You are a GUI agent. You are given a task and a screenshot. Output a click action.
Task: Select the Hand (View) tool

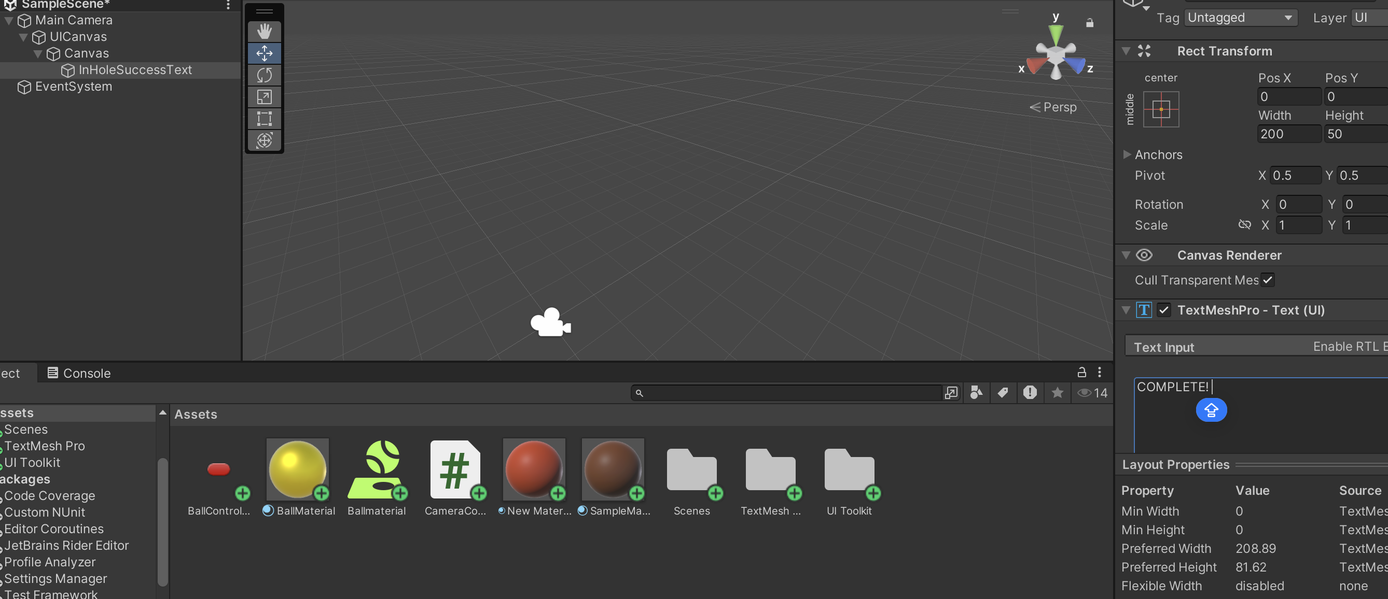tap(264, 31)
